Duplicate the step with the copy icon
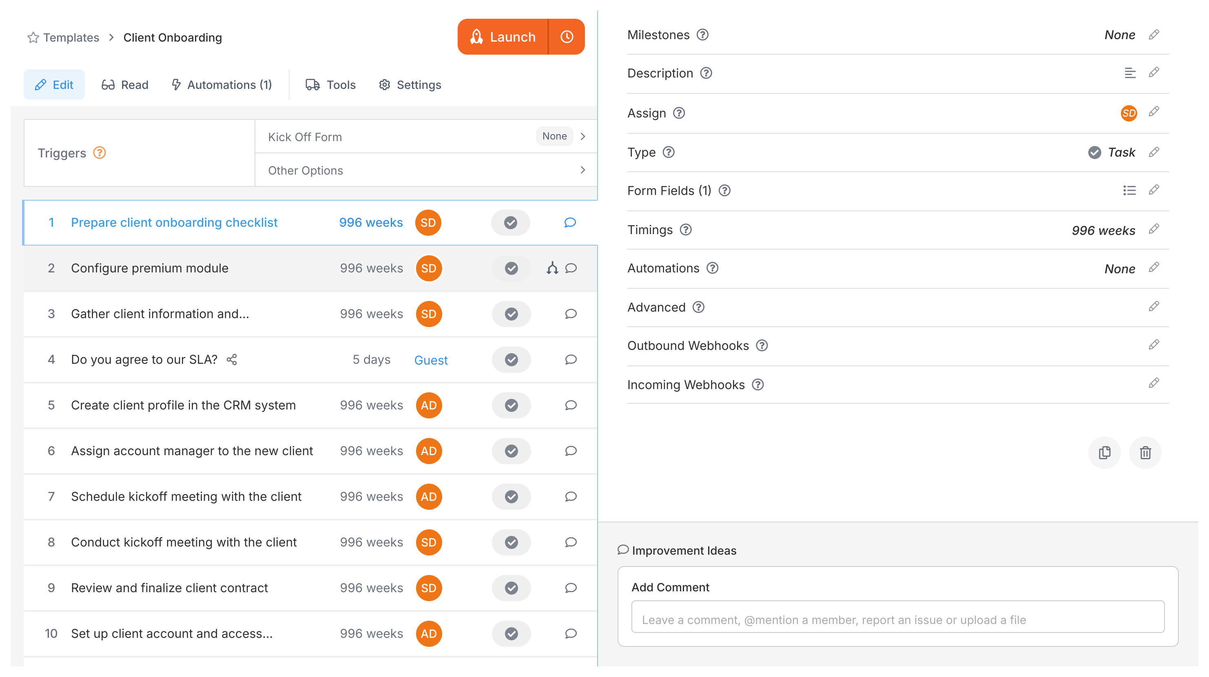1209x677 pixels. [x=1104, y=453]
